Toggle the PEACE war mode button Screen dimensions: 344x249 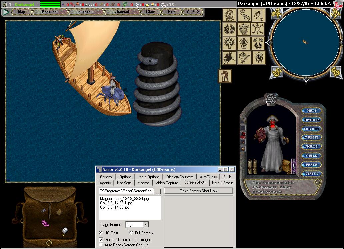(x=312, y=165)
